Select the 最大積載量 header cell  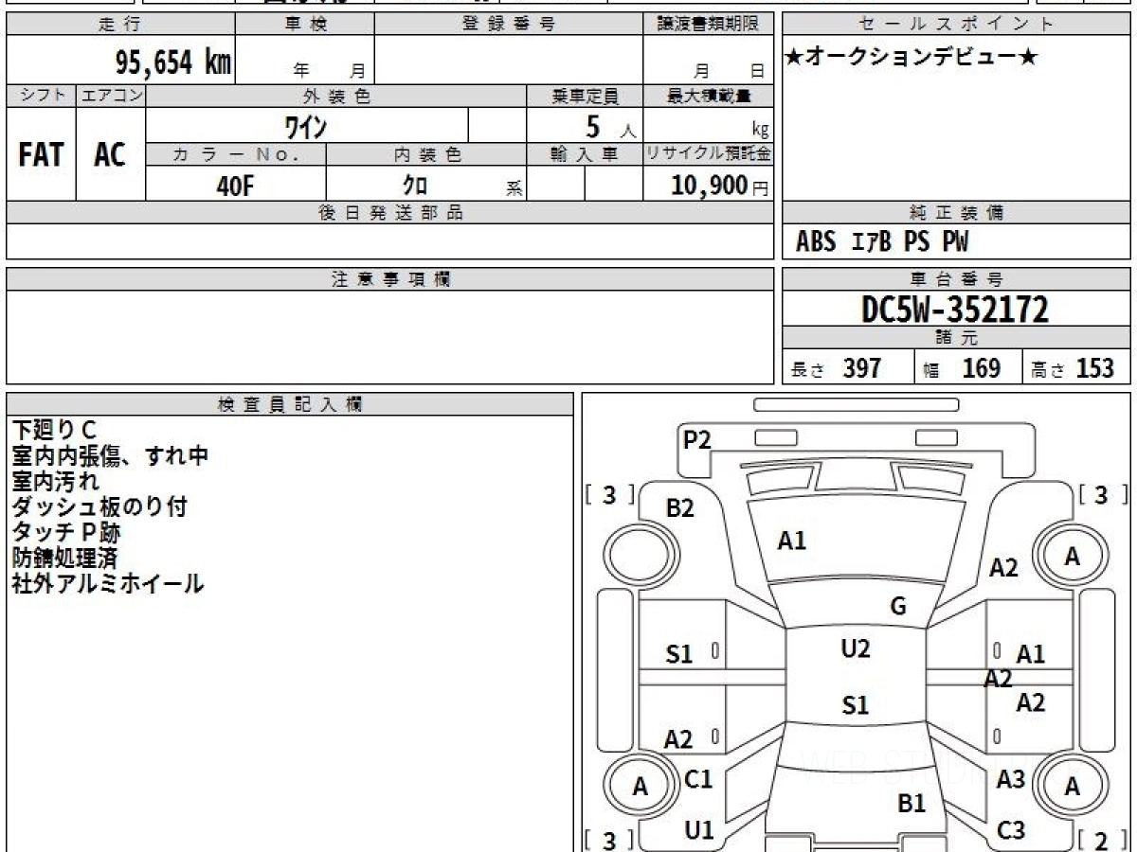709,96
